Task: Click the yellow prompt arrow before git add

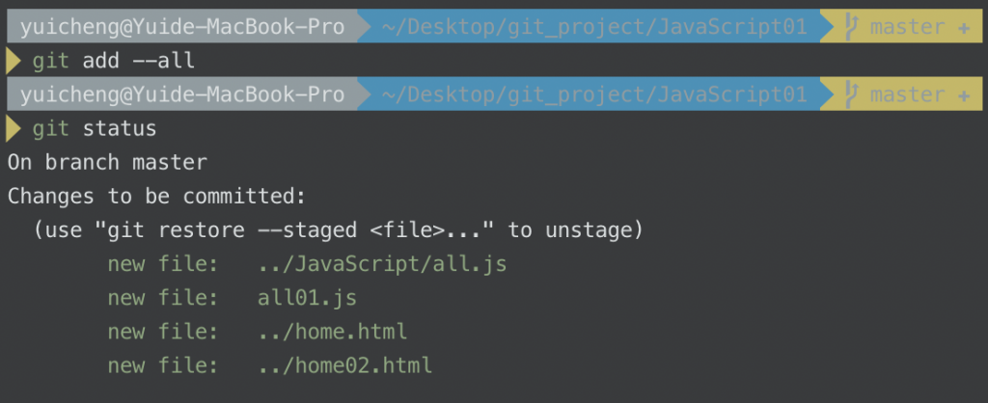Action: pyautogui.click(x=14, y=61)
